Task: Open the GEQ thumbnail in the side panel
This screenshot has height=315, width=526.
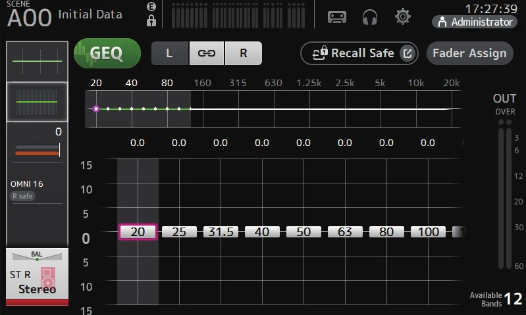Action: (x=38, y=102)
